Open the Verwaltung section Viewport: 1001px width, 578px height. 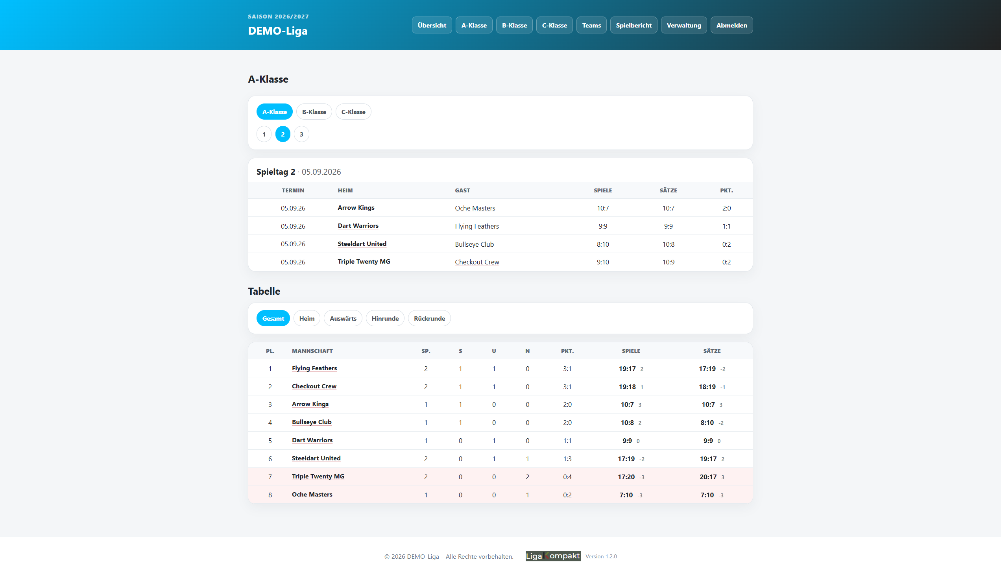[683, 25]
